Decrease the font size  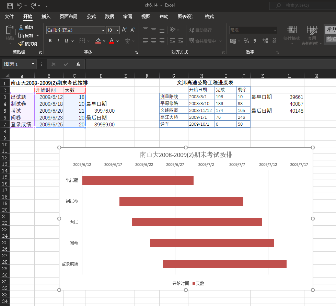click(133, 30)
